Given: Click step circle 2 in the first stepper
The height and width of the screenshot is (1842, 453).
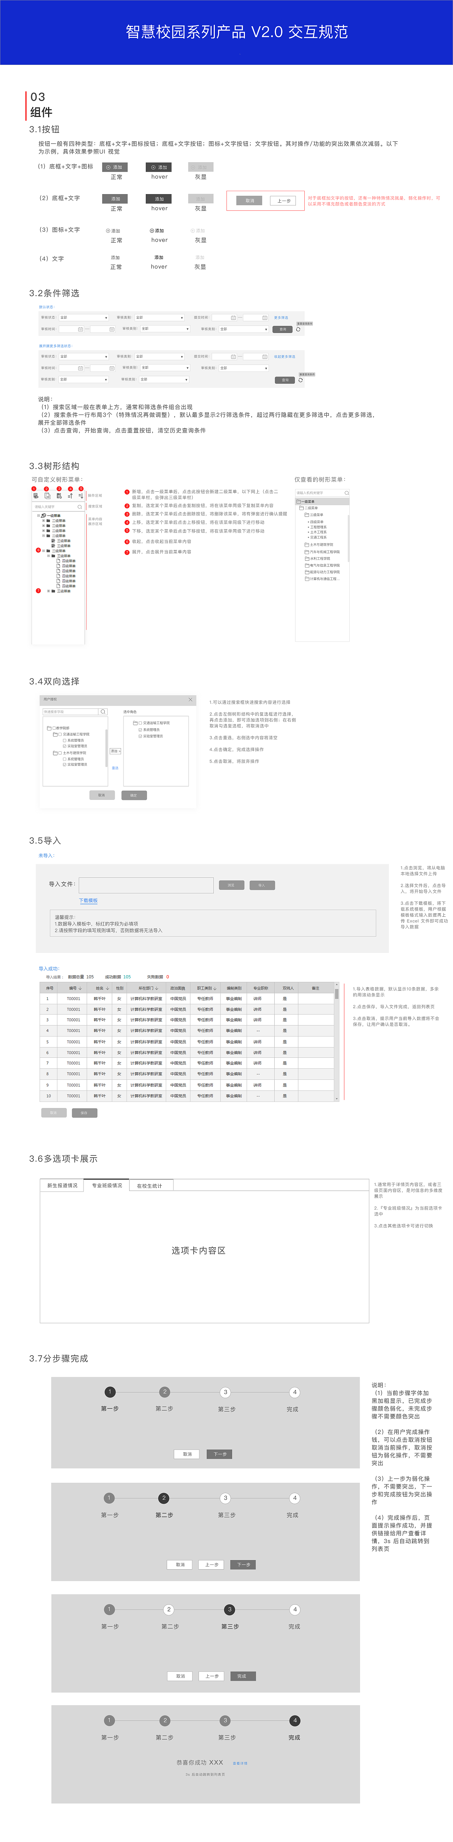Looking at the screenshot, I should (x=164, y=1391).
